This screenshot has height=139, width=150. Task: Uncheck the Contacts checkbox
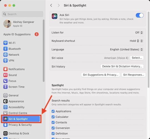tap(53, 122)
